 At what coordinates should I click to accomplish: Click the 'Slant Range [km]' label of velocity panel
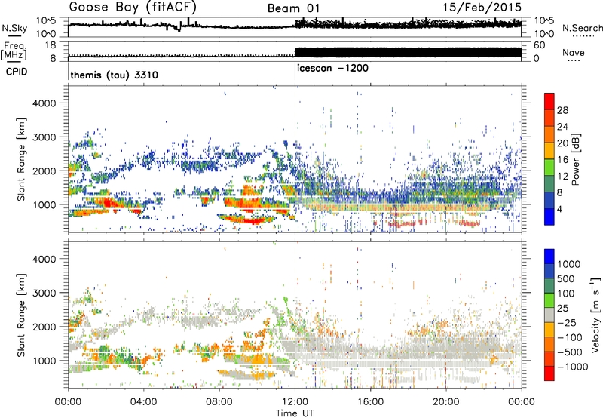click(x=21, y=315)
